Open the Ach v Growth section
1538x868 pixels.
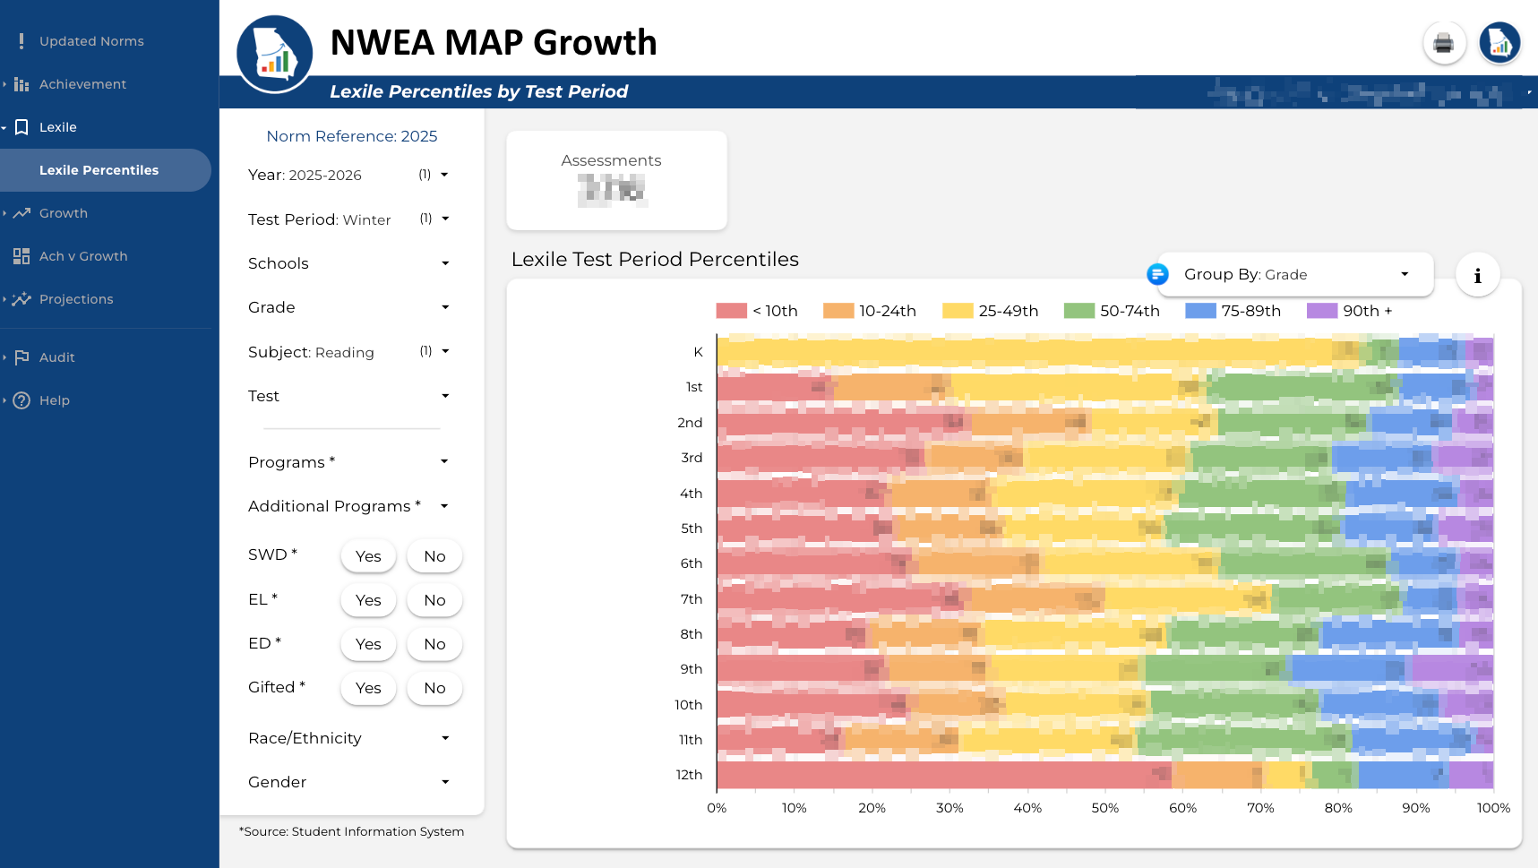[83, 255]
